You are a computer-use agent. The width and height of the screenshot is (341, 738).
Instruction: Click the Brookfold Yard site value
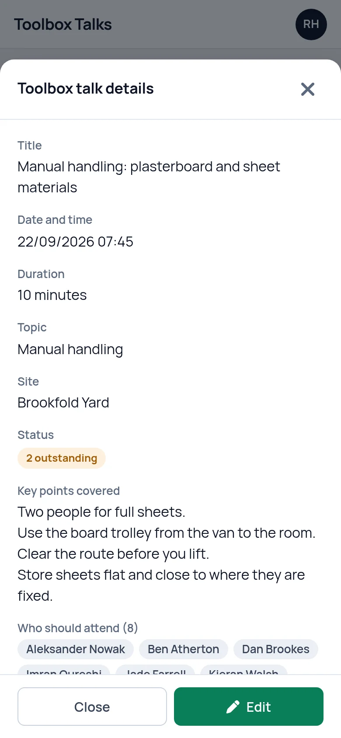[63, 403]
